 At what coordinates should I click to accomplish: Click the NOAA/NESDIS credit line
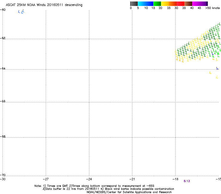coord(129,192)
